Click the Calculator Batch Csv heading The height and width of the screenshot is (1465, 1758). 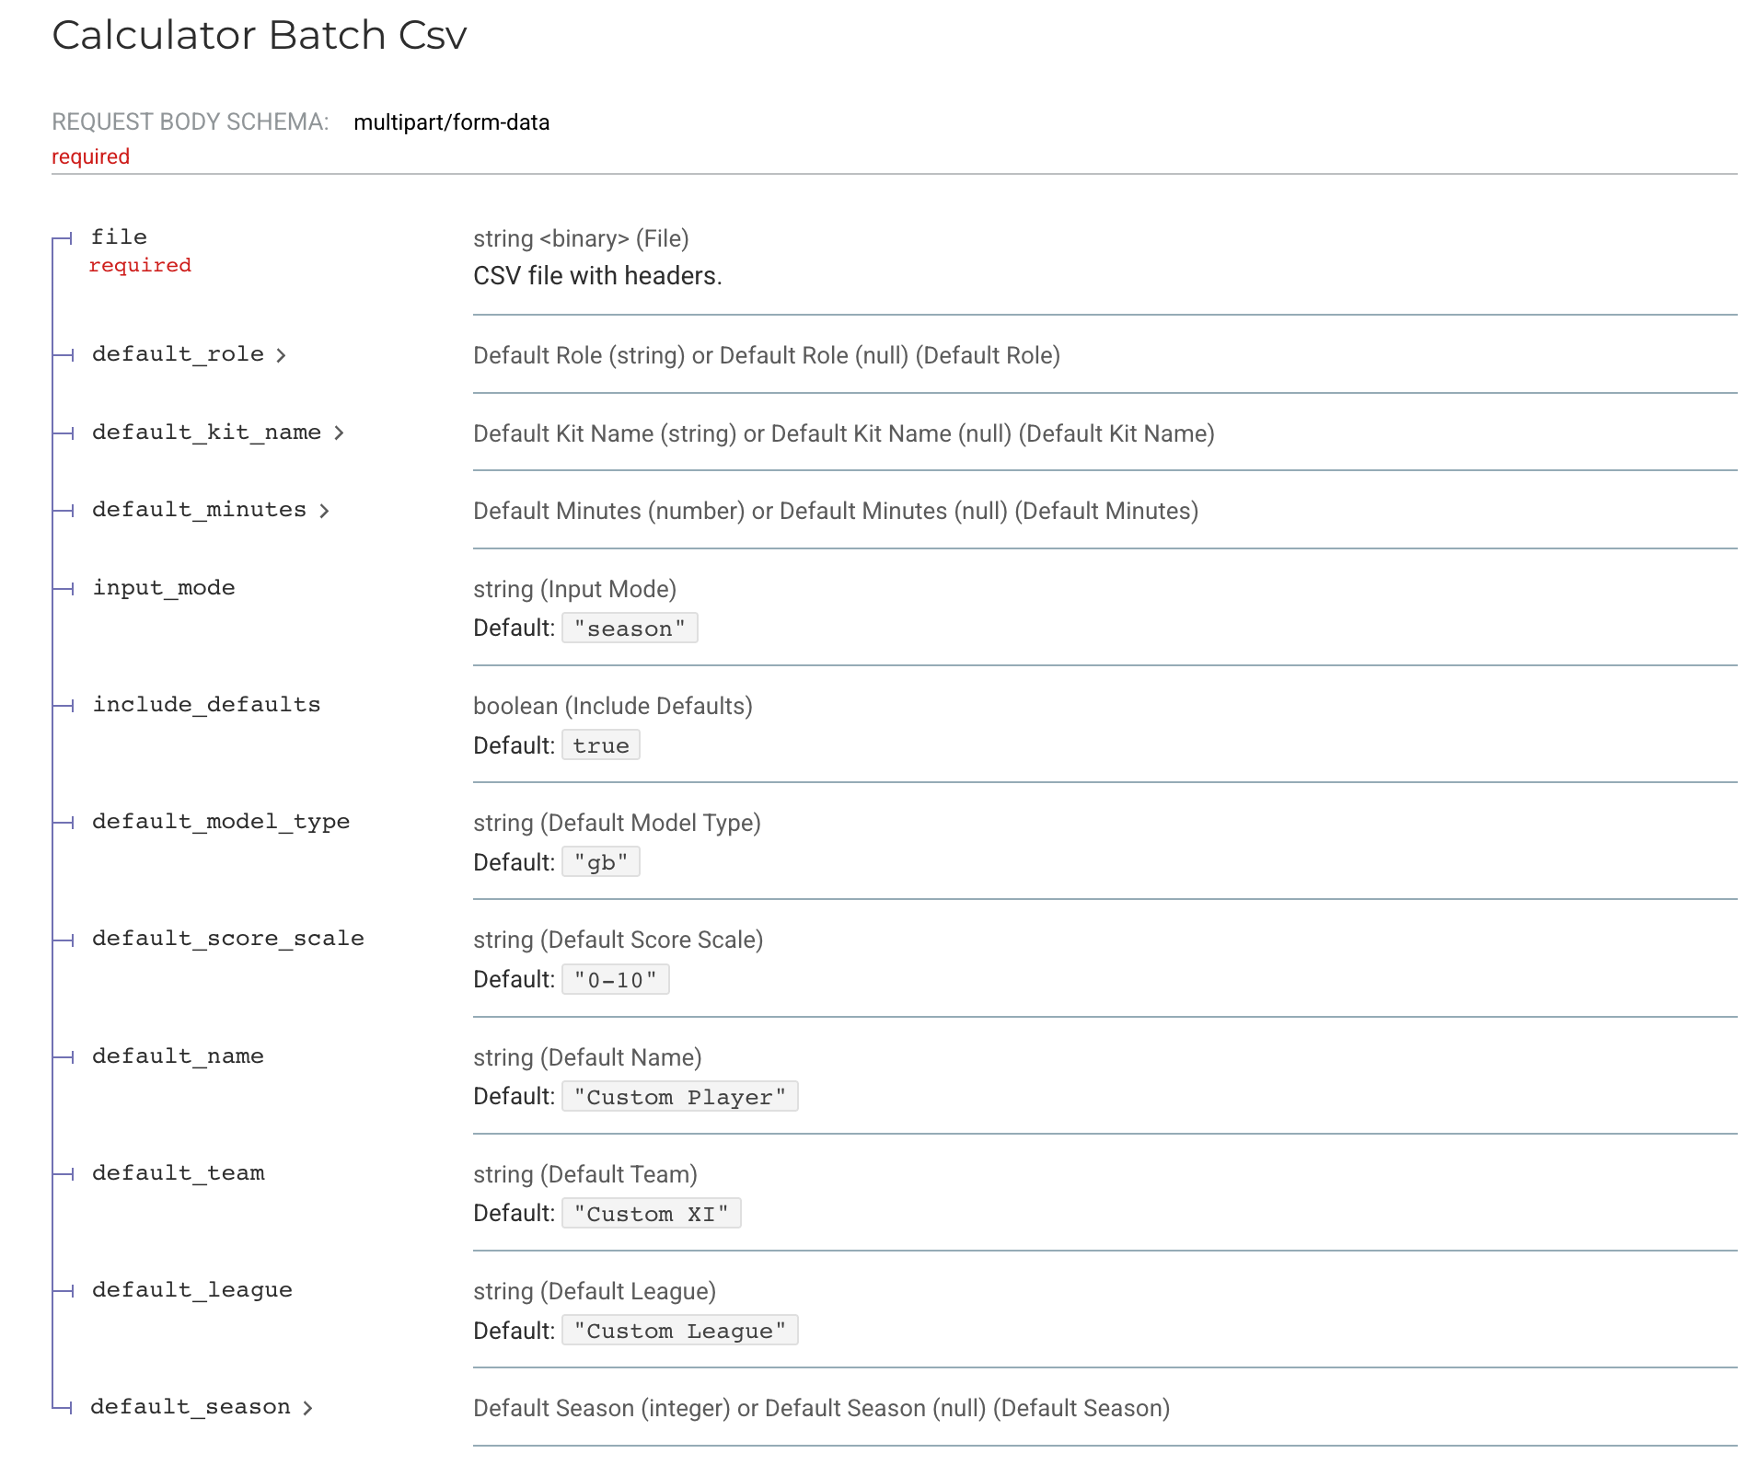[260, 35]
